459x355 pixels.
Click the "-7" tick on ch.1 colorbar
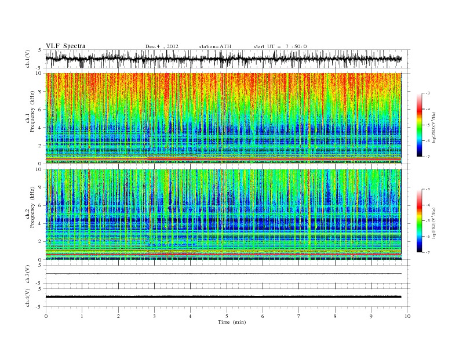click(x=427, y=157)
